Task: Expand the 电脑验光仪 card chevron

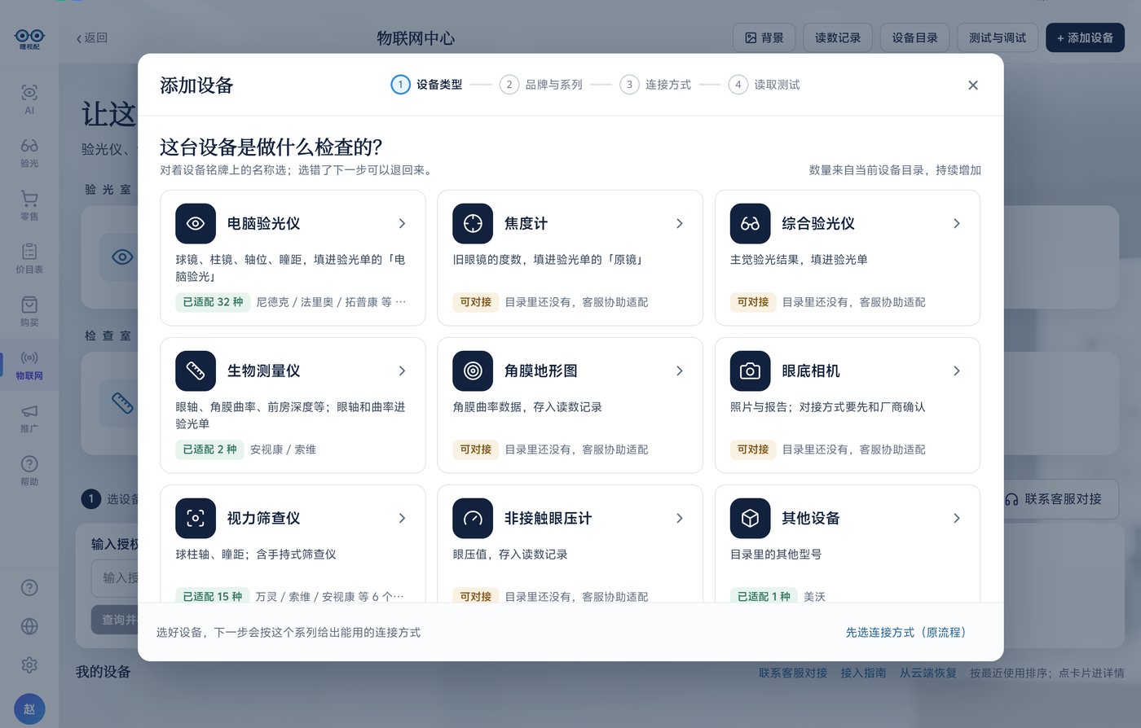Action: 402,223
